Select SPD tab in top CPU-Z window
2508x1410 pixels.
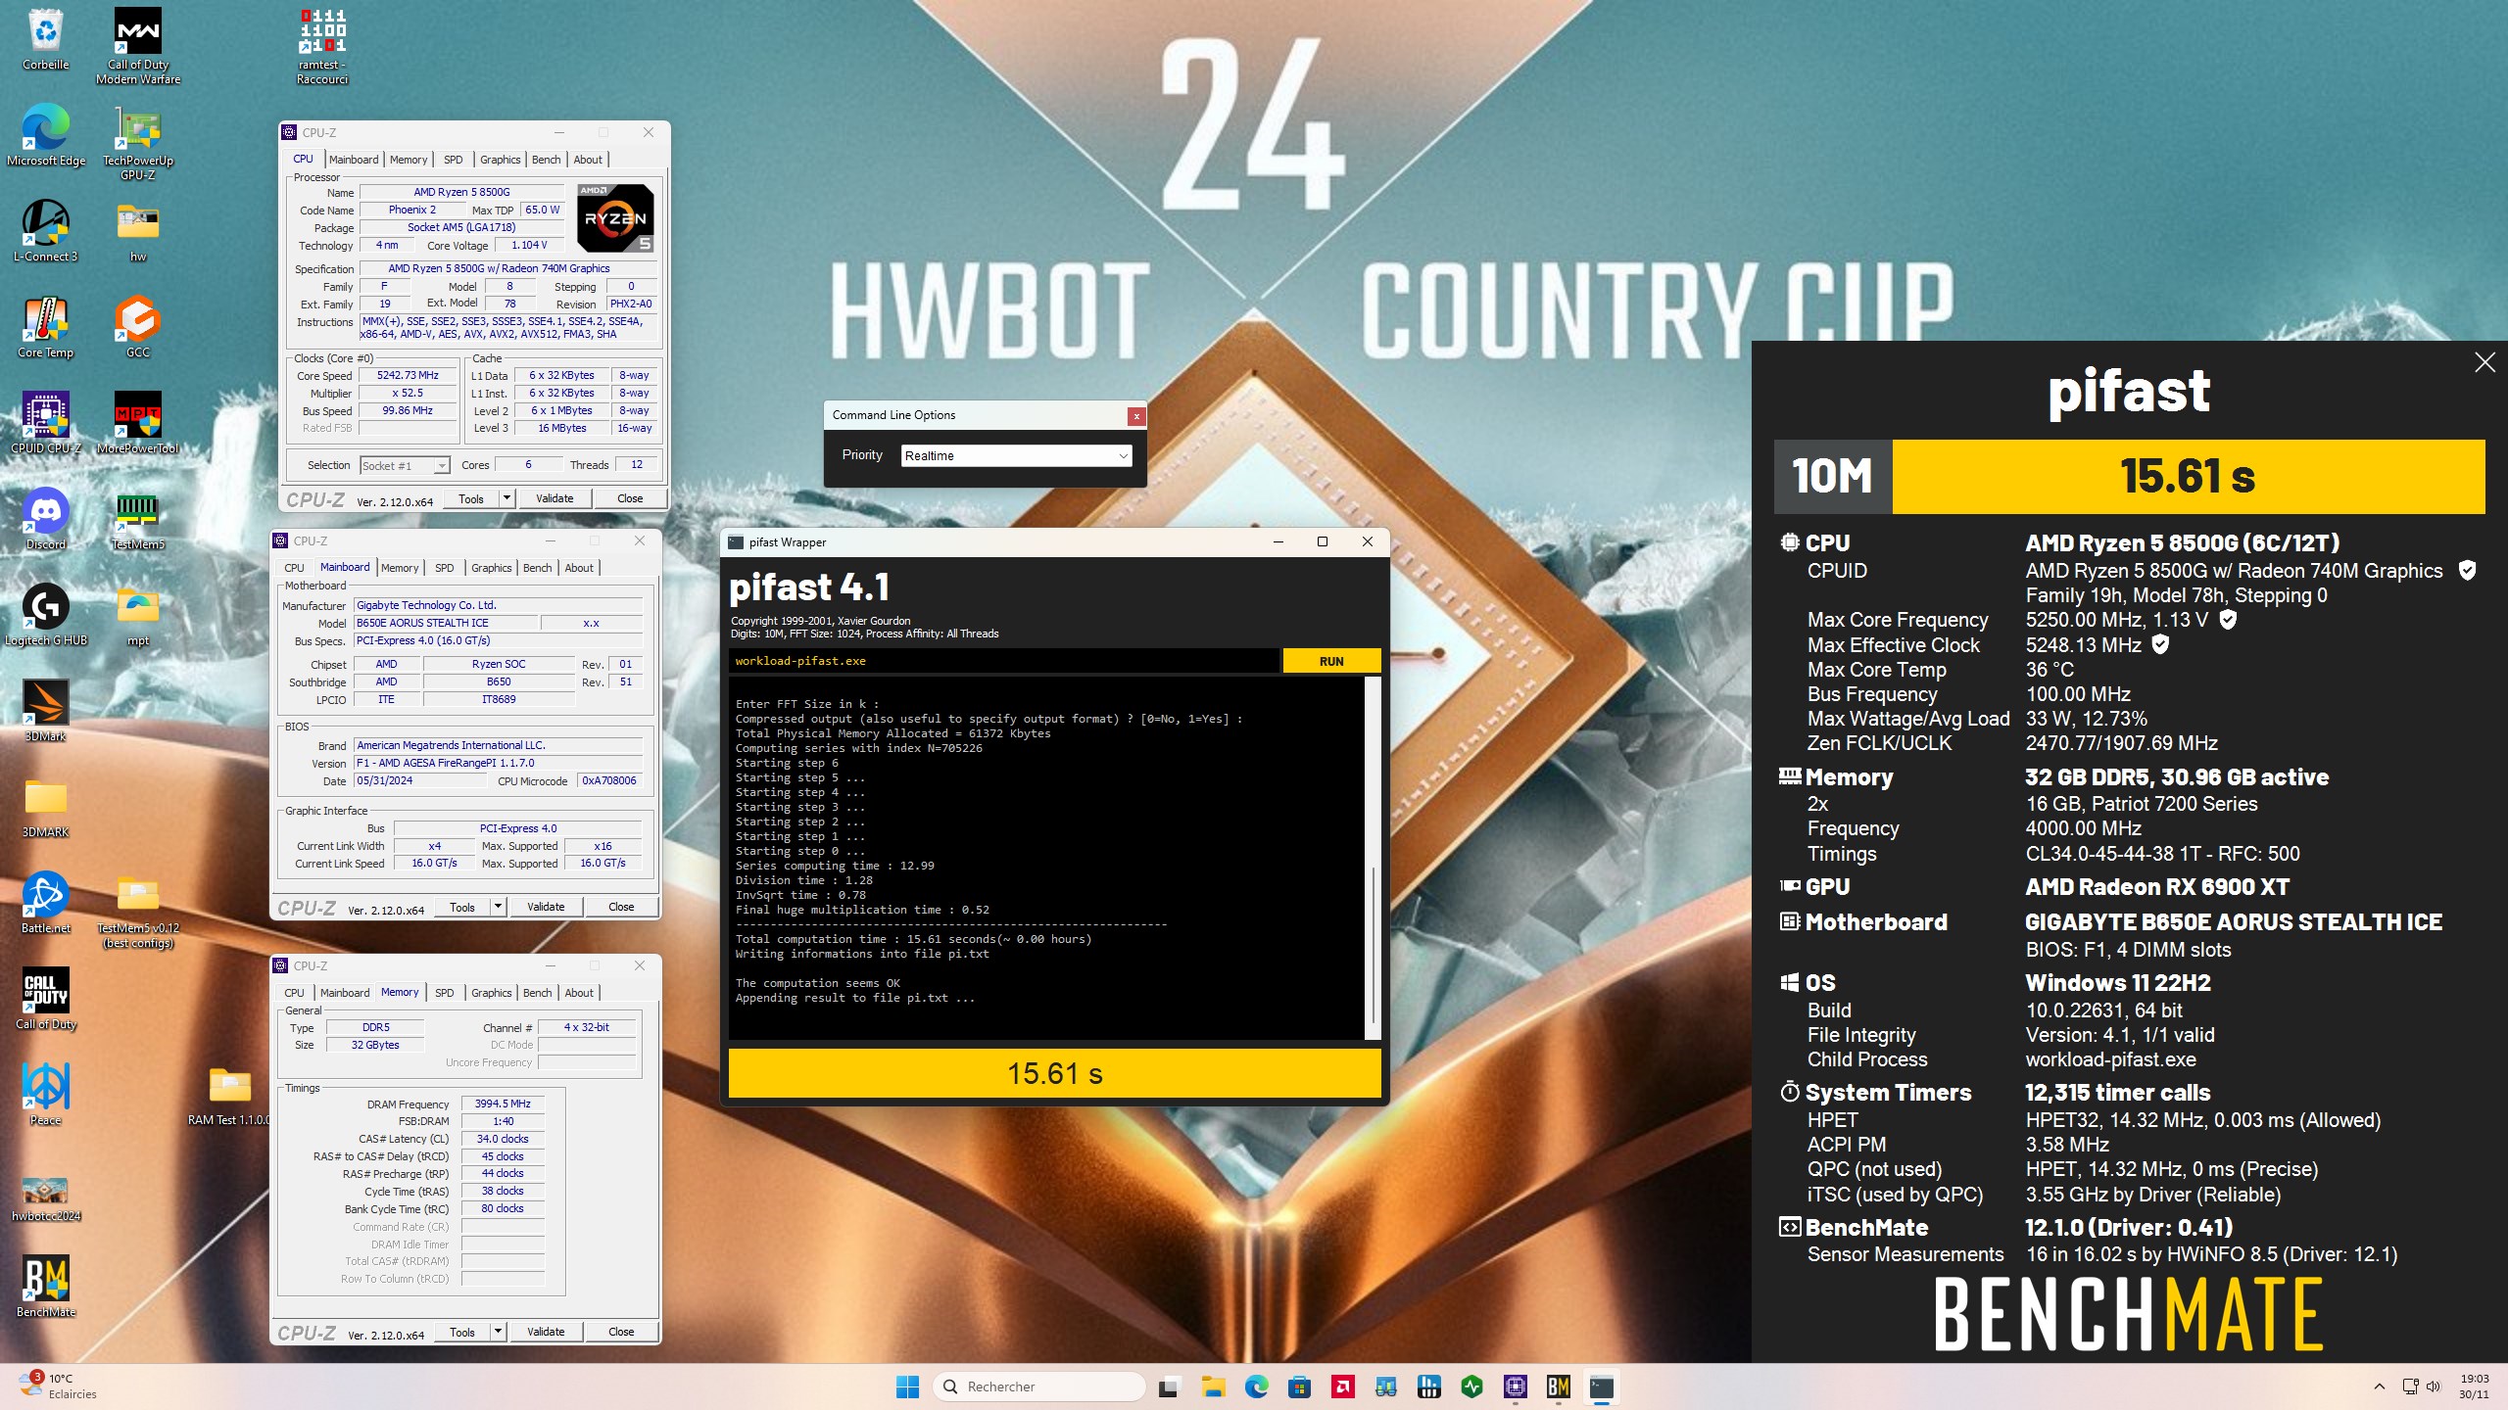(x=453, y=160)
